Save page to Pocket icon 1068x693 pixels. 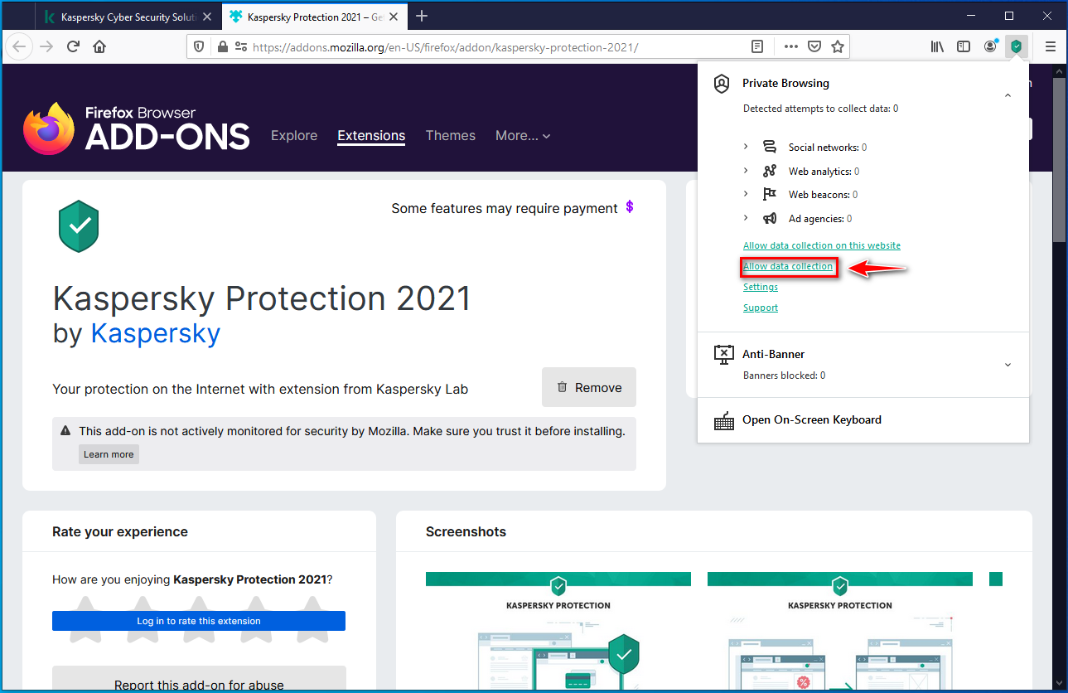(x=814, y=47)
